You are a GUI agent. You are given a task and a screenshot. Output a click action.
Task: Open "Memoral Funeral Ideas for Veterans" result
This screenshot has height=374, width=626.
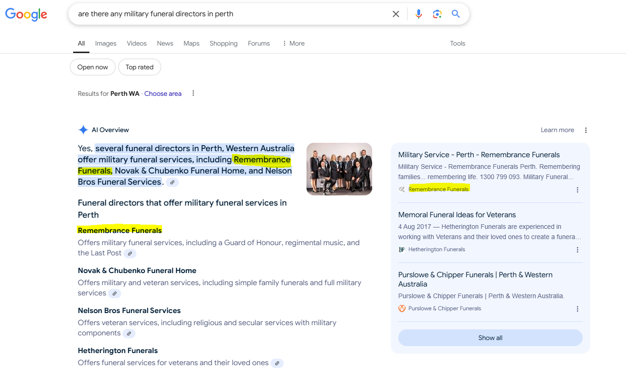[x=457, y=215]
